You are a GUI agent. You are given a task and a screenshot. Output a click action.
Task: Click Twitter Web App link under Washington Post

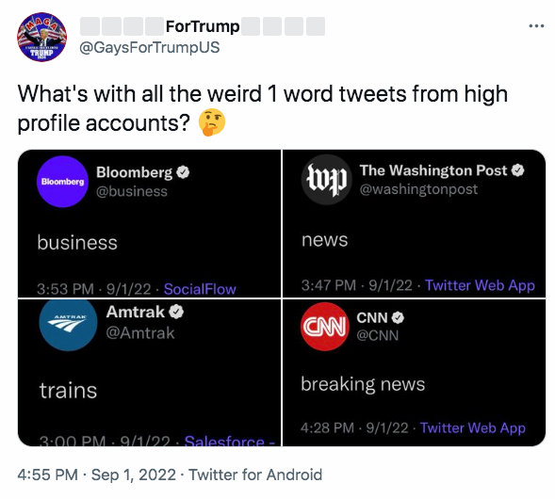(x=480, y=285)
